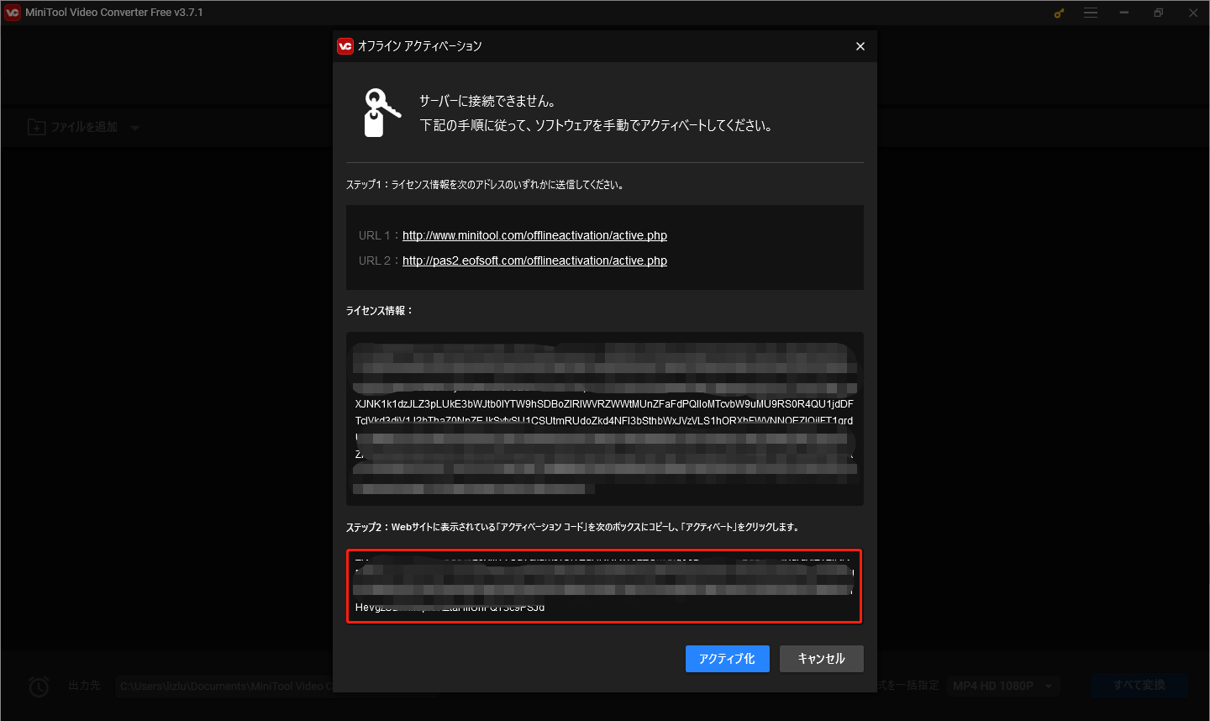This screenshot has height=721, width=1210.
Task: Click the サーバーに接続できません message
Action: click(x=487, y=101)
